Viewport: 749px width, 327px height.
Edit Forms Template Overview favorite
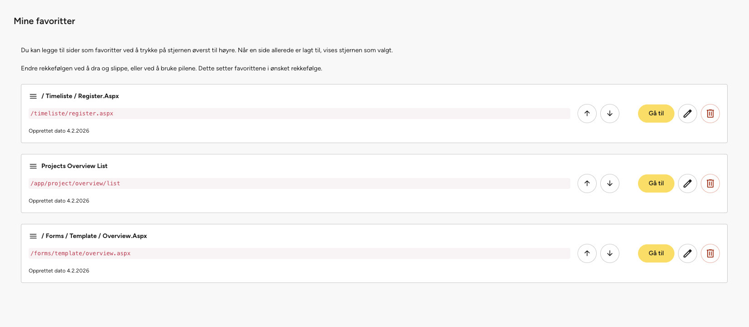point(687,253)
